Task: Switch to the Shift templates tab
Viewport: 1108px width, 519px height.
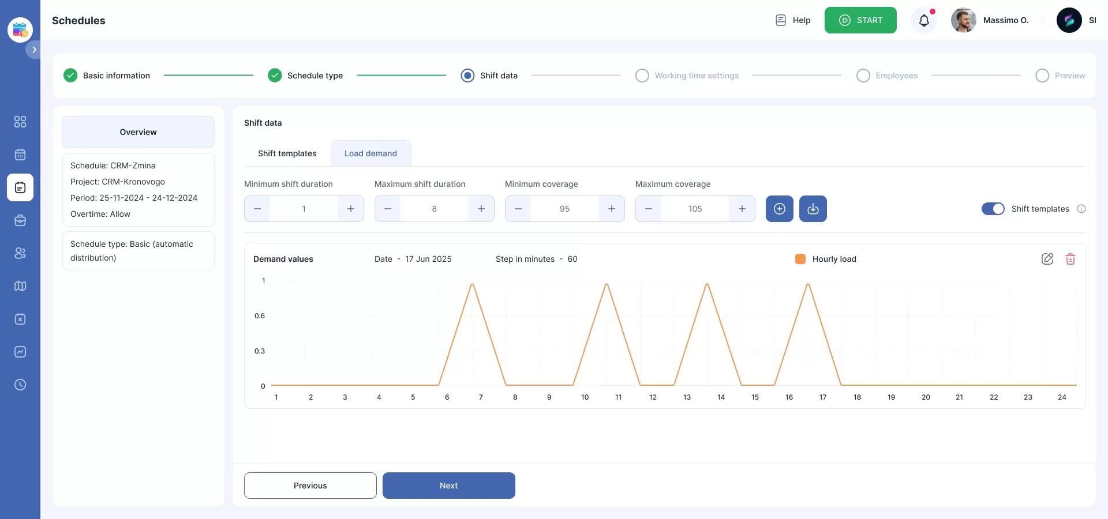Action: pos(287,153)
